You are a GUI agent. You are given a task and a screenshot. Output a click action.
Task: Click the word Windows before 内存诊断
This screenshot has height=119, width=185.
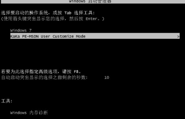tap(18, 113)
